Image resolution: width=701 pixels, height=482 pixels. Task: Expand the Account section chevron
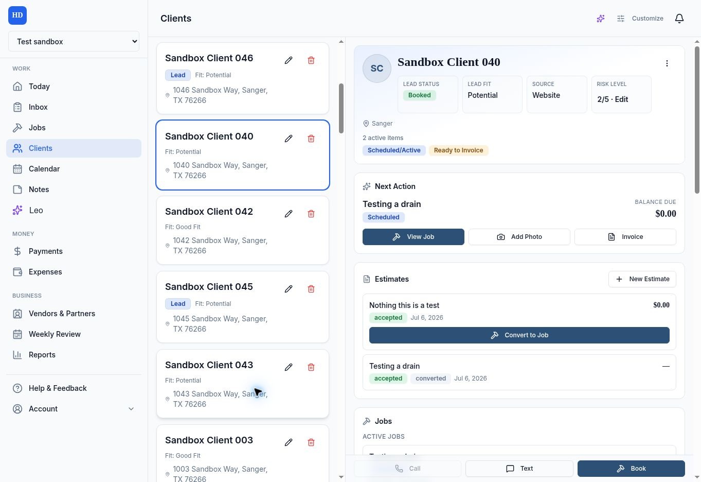(x=131, y=409)
